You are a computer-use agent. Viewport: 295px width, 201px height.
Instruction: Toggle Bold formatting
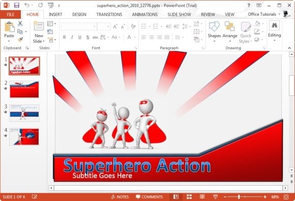(65, 37)
